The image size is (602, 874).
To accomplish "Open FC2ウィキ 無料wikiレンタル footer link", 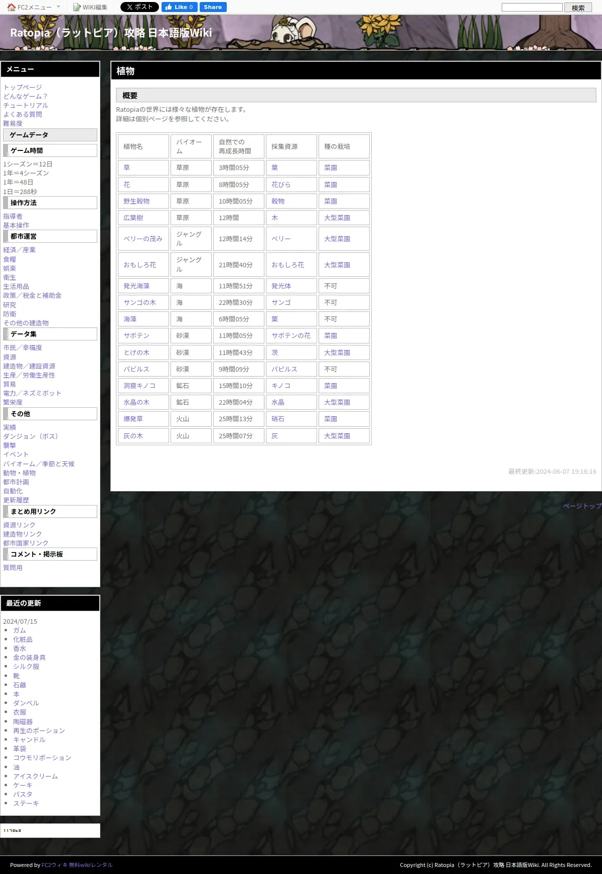I will (x=77, y=865).
